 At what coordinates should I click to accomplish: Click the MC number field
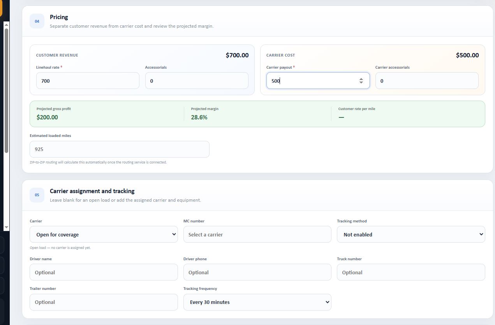257,234
